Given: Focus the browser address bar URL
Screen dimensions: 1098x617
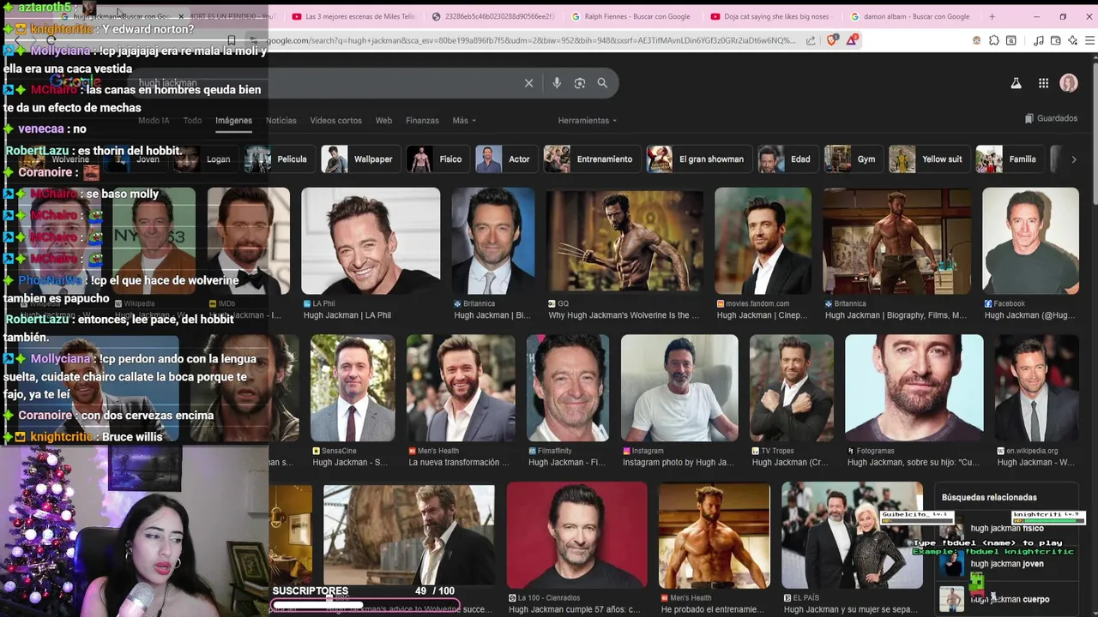Looking at the screenshot, I should coord(530,40).
